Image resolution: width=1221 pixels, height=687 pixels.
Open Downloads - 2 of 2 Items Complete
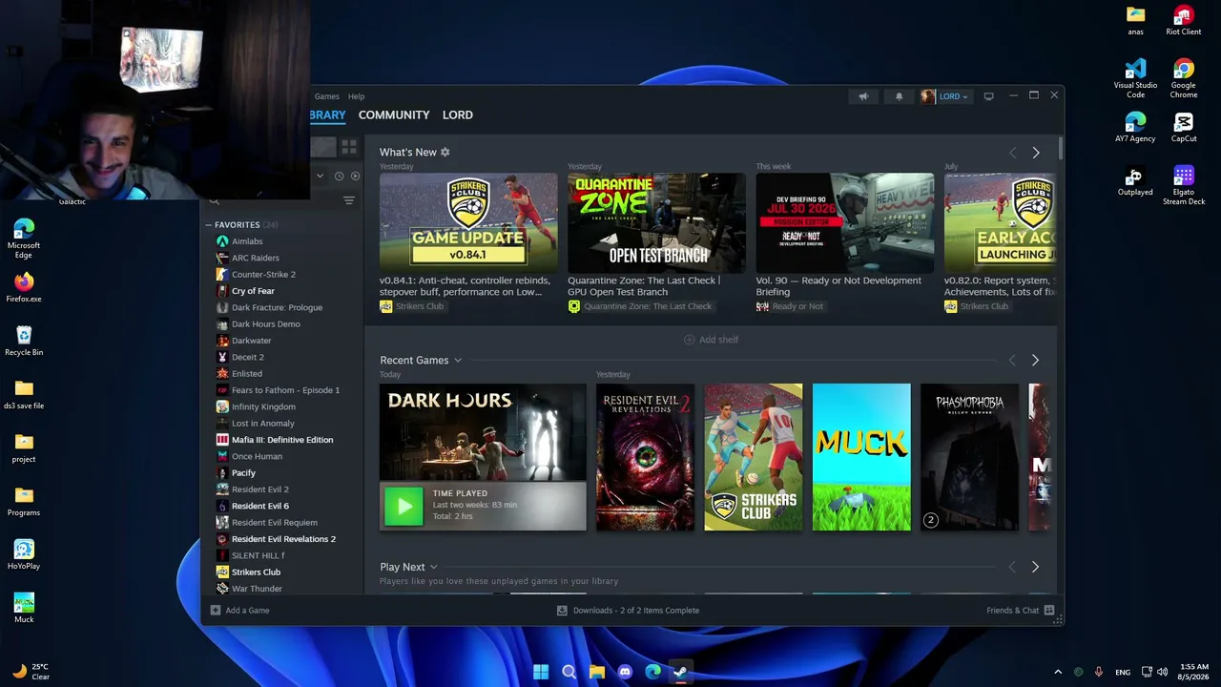point(629,611)
